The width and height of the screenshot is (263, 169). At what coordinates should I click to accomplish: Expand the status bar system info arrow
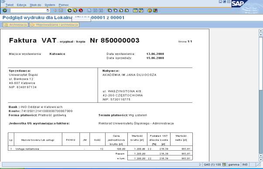point(200,165)
